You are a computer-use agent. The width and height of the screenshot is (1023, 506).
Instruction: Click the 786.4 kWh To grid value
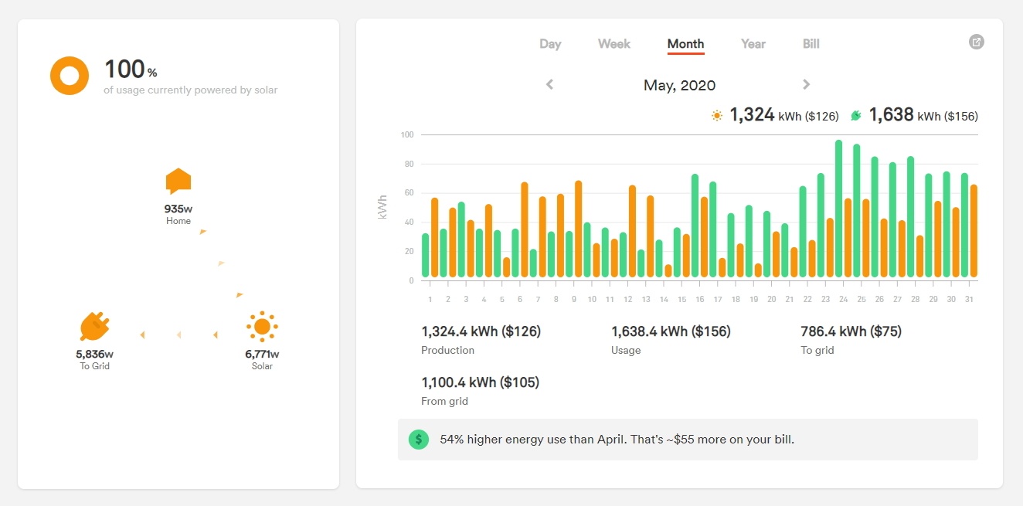point(851,331)
